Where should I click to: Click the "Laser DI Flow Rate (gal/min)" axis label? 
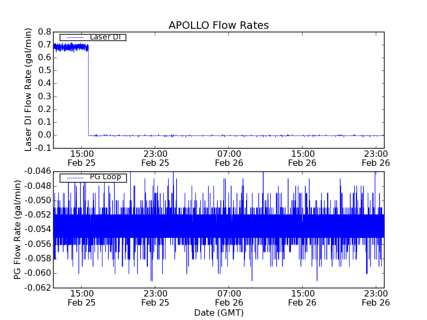tap(28, 90)
